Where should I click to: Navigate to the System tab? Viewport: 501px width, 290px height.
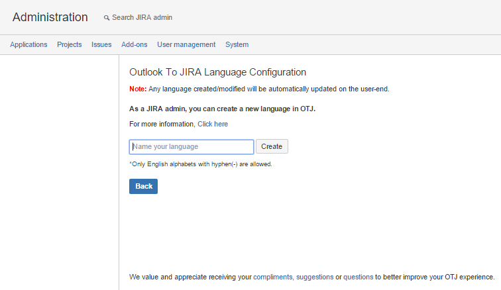[237, 45]
